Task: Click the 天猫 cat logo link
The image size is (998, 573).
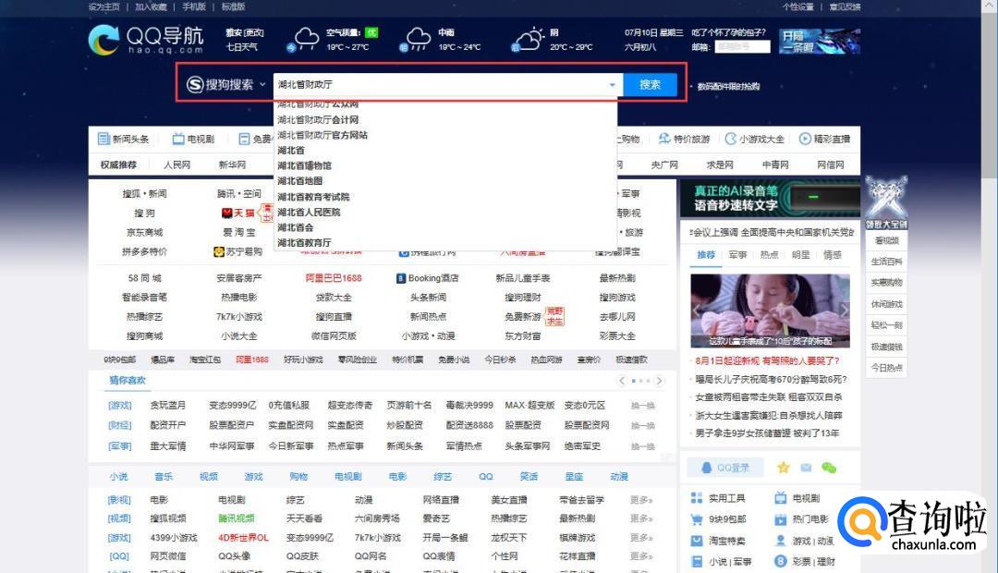Action: pyautogui.click(x=238, y=213)
